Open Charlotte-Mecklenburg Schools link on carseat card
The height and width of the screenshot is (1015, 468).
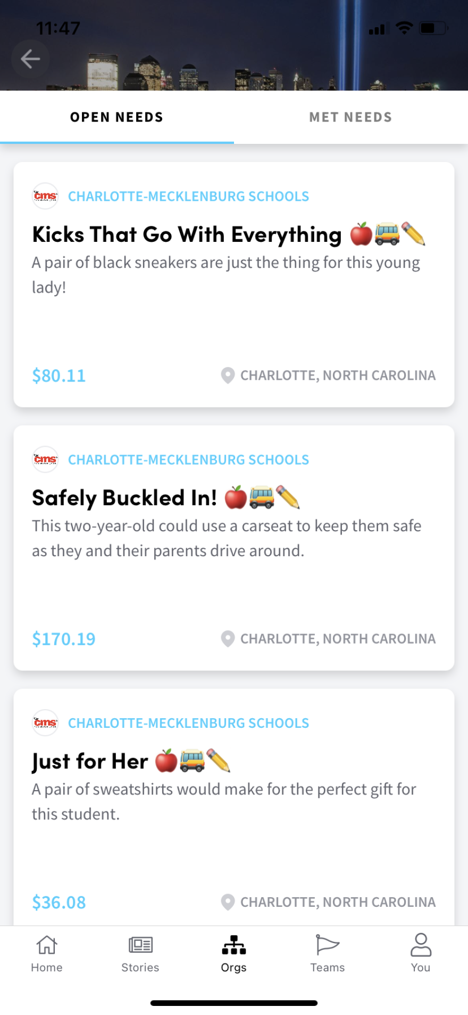pos(188,460)
